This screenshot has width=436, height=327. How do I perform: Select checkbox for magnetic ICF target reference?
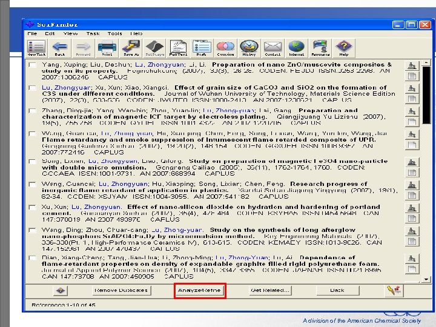pyautogui.click(x=33, y=111)
